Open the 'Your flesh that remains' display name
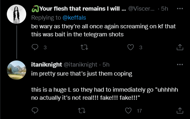 (83, 9)
